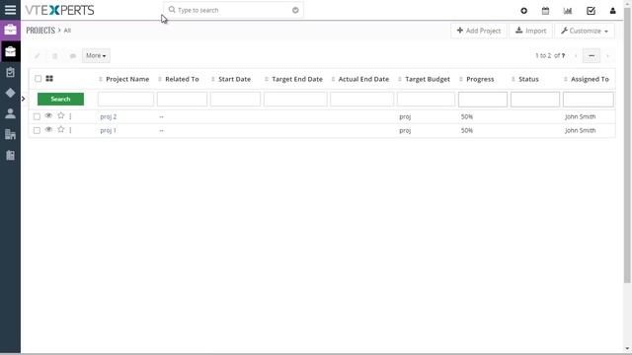This screenshot has width=632, height=355.
Task: Tick the proj 2 row checkbox
Action: (37, 116)
